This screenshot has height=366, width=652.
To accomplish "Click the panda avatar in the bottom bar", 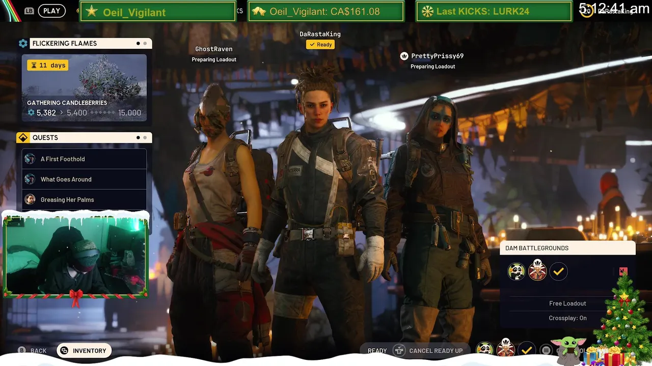I will click(x=485, y=350).
